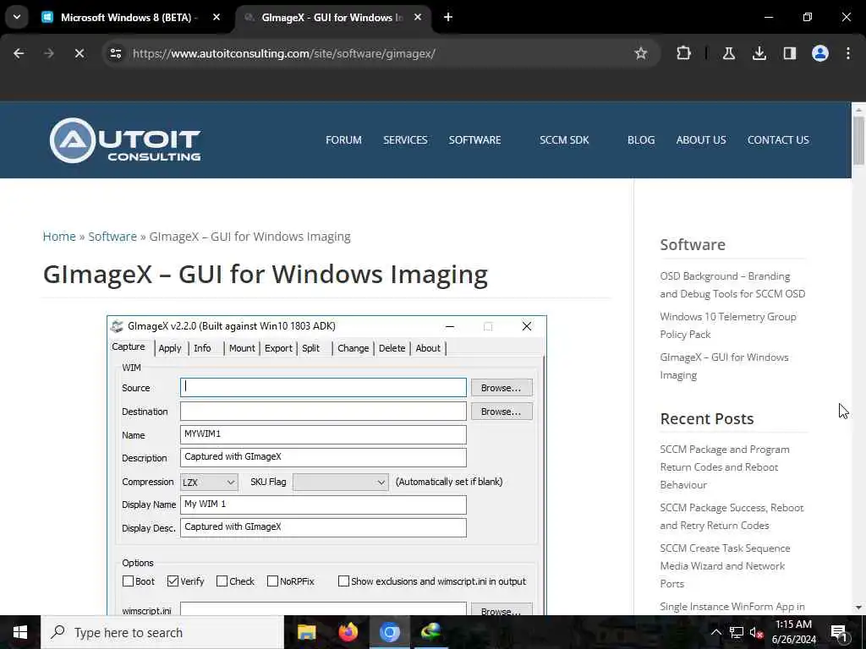Open the ABOUT US menu item
The height and width of the screenshot is (649, 866).
tap(701, 140)
